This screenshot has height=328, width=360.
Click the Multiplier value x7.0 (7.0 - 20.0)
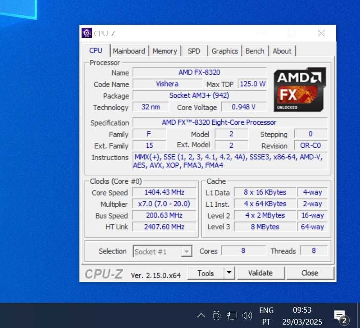tap(164, 204)
